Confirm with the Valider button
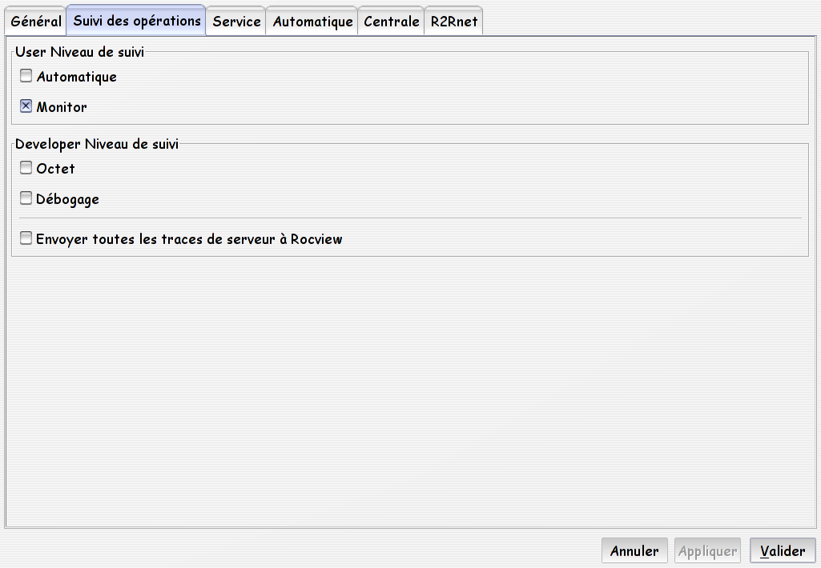This screenshot has height=568, width=821. (x=783, y=550)
